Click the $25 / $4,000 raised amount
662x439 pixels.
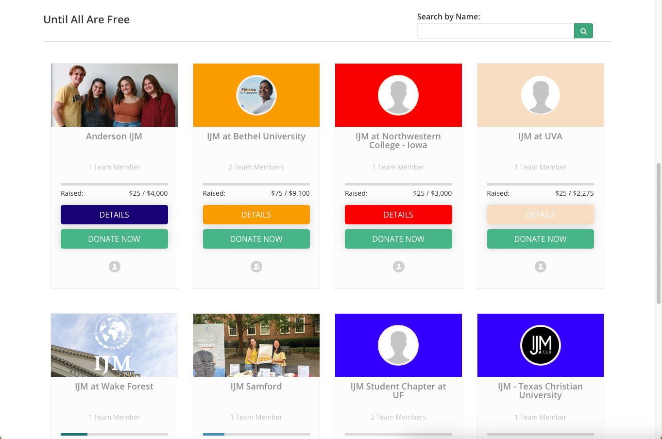[148, 193]
